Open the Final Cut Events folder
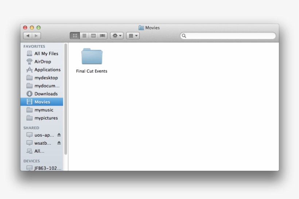The height and width of the screenshot is (199, 299). tap(92, 57)
